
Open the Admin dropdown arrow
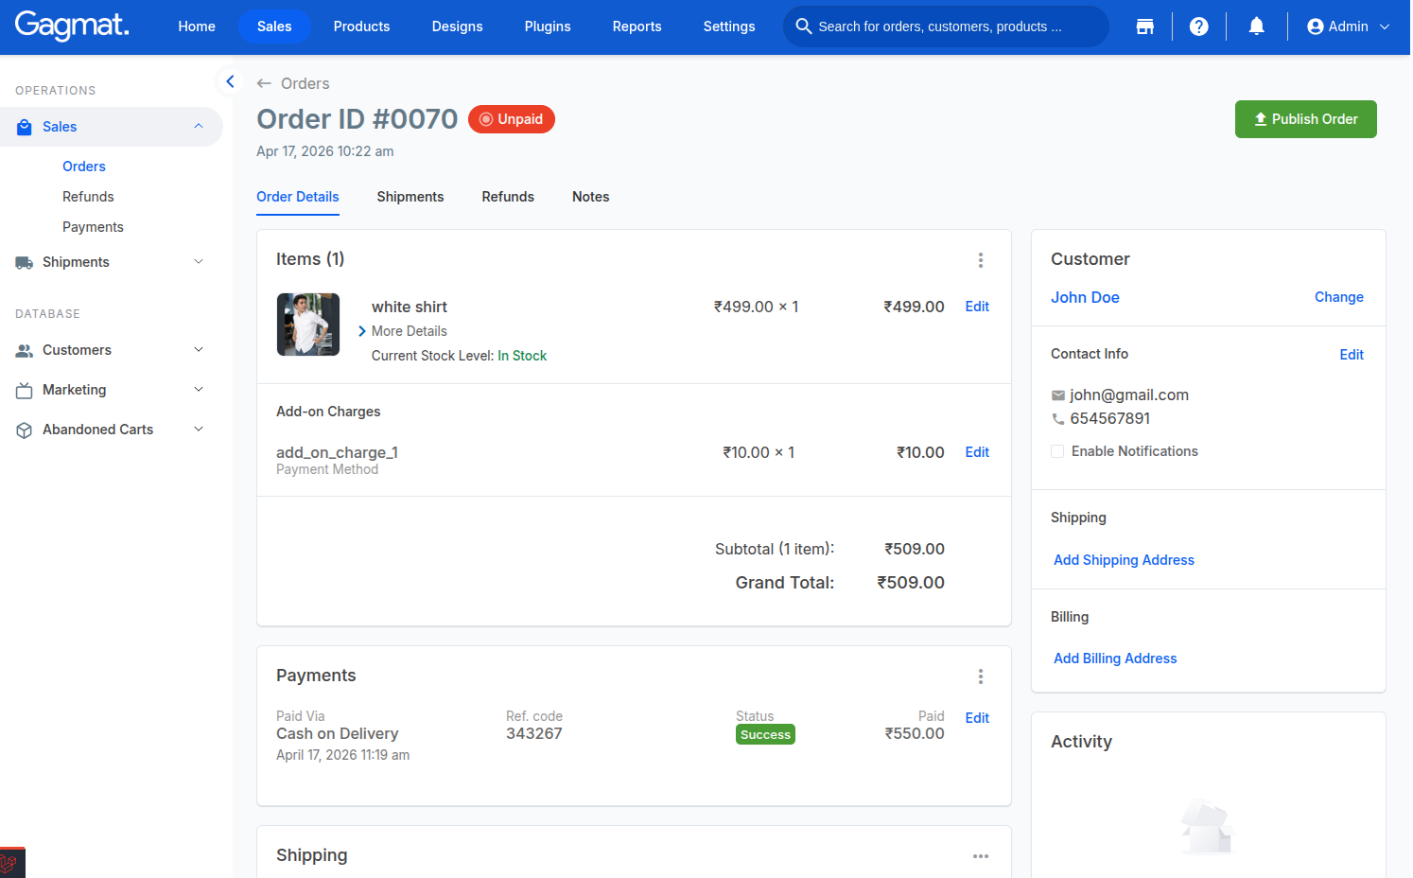pos(1384,26)
